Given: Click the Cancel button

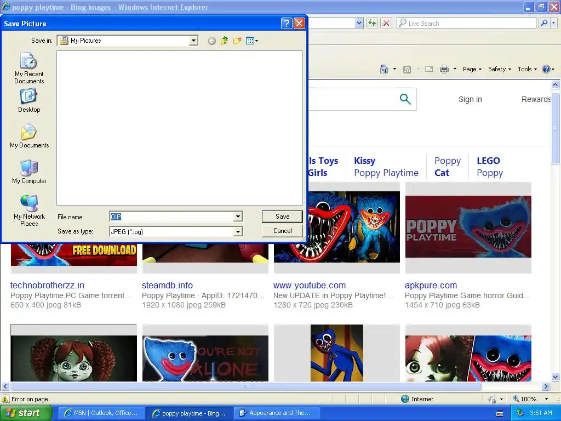Looking at the screenshot, I should tap(282, 231).
